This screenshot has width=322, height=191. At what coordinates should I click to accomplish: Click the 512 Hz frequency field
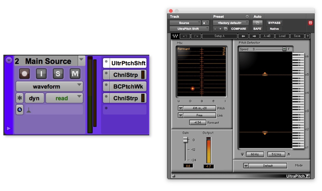pos(276,154)
